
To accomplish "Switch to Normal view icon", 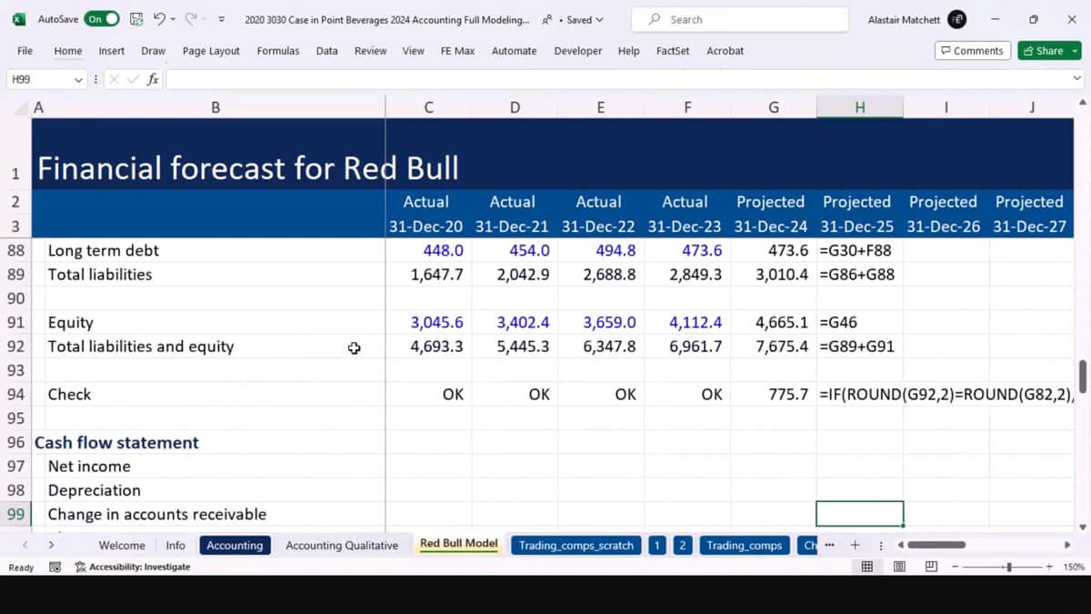I will (867, 567).
